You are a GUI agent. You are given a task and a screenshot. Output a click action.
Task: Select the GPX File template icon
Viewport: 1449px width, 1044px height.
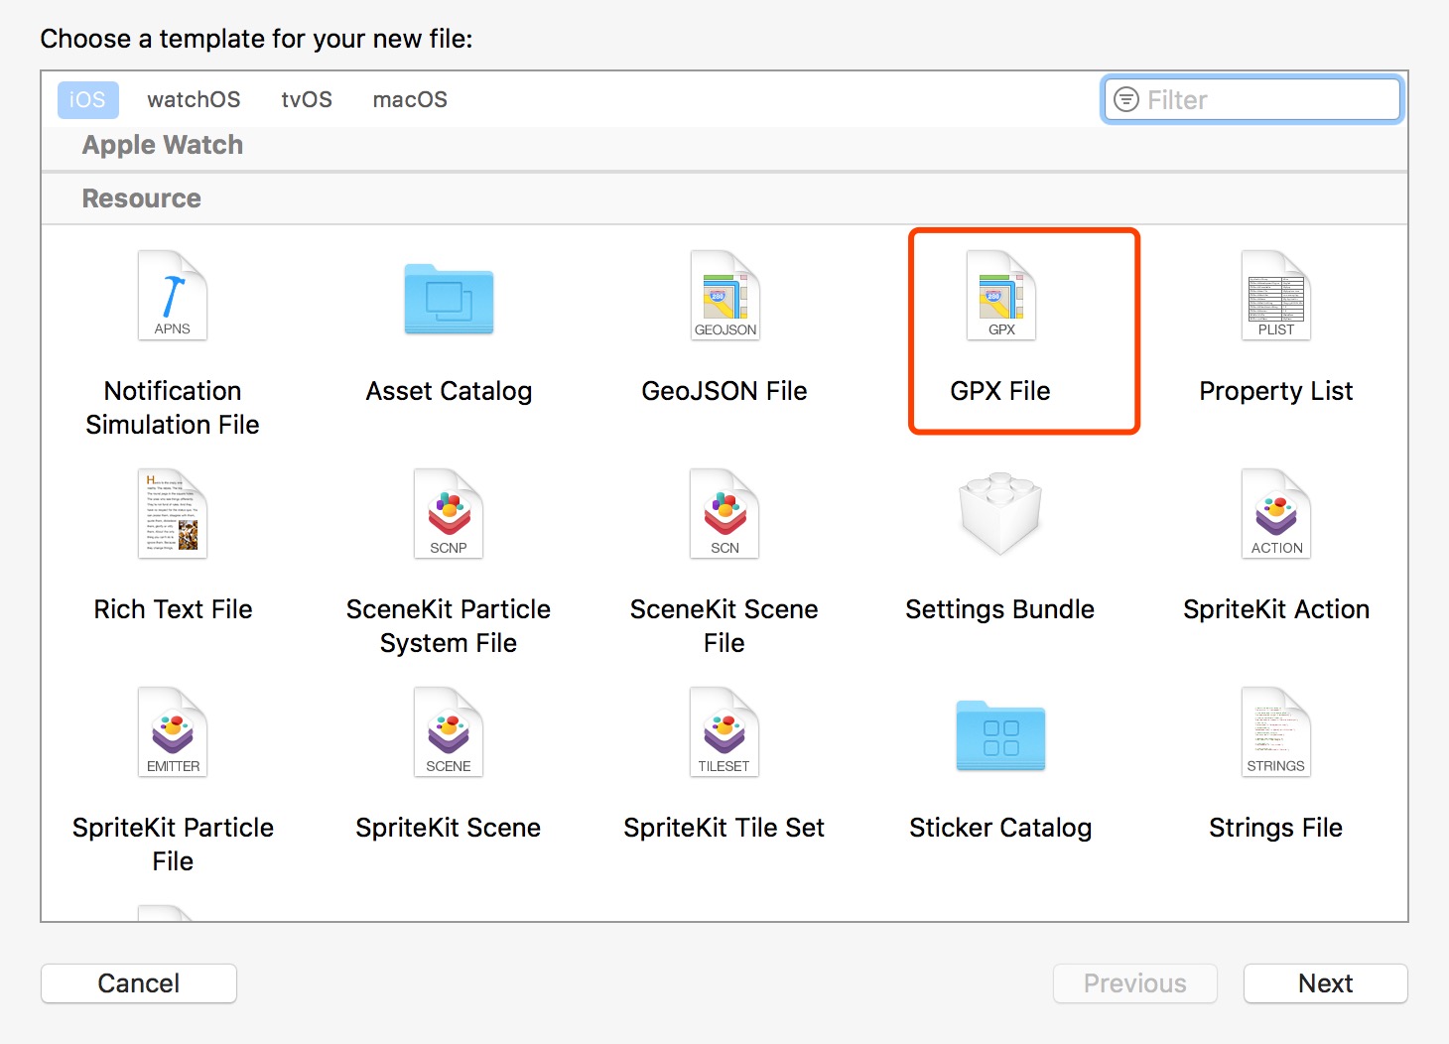(x=1000, y=296)
